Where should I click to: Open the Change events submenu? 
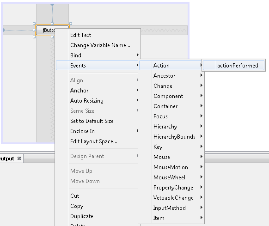pyautogui.click(x=171, y=86)
